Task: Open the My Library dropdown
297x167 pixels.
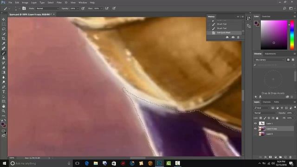Action: pos(269,60)
